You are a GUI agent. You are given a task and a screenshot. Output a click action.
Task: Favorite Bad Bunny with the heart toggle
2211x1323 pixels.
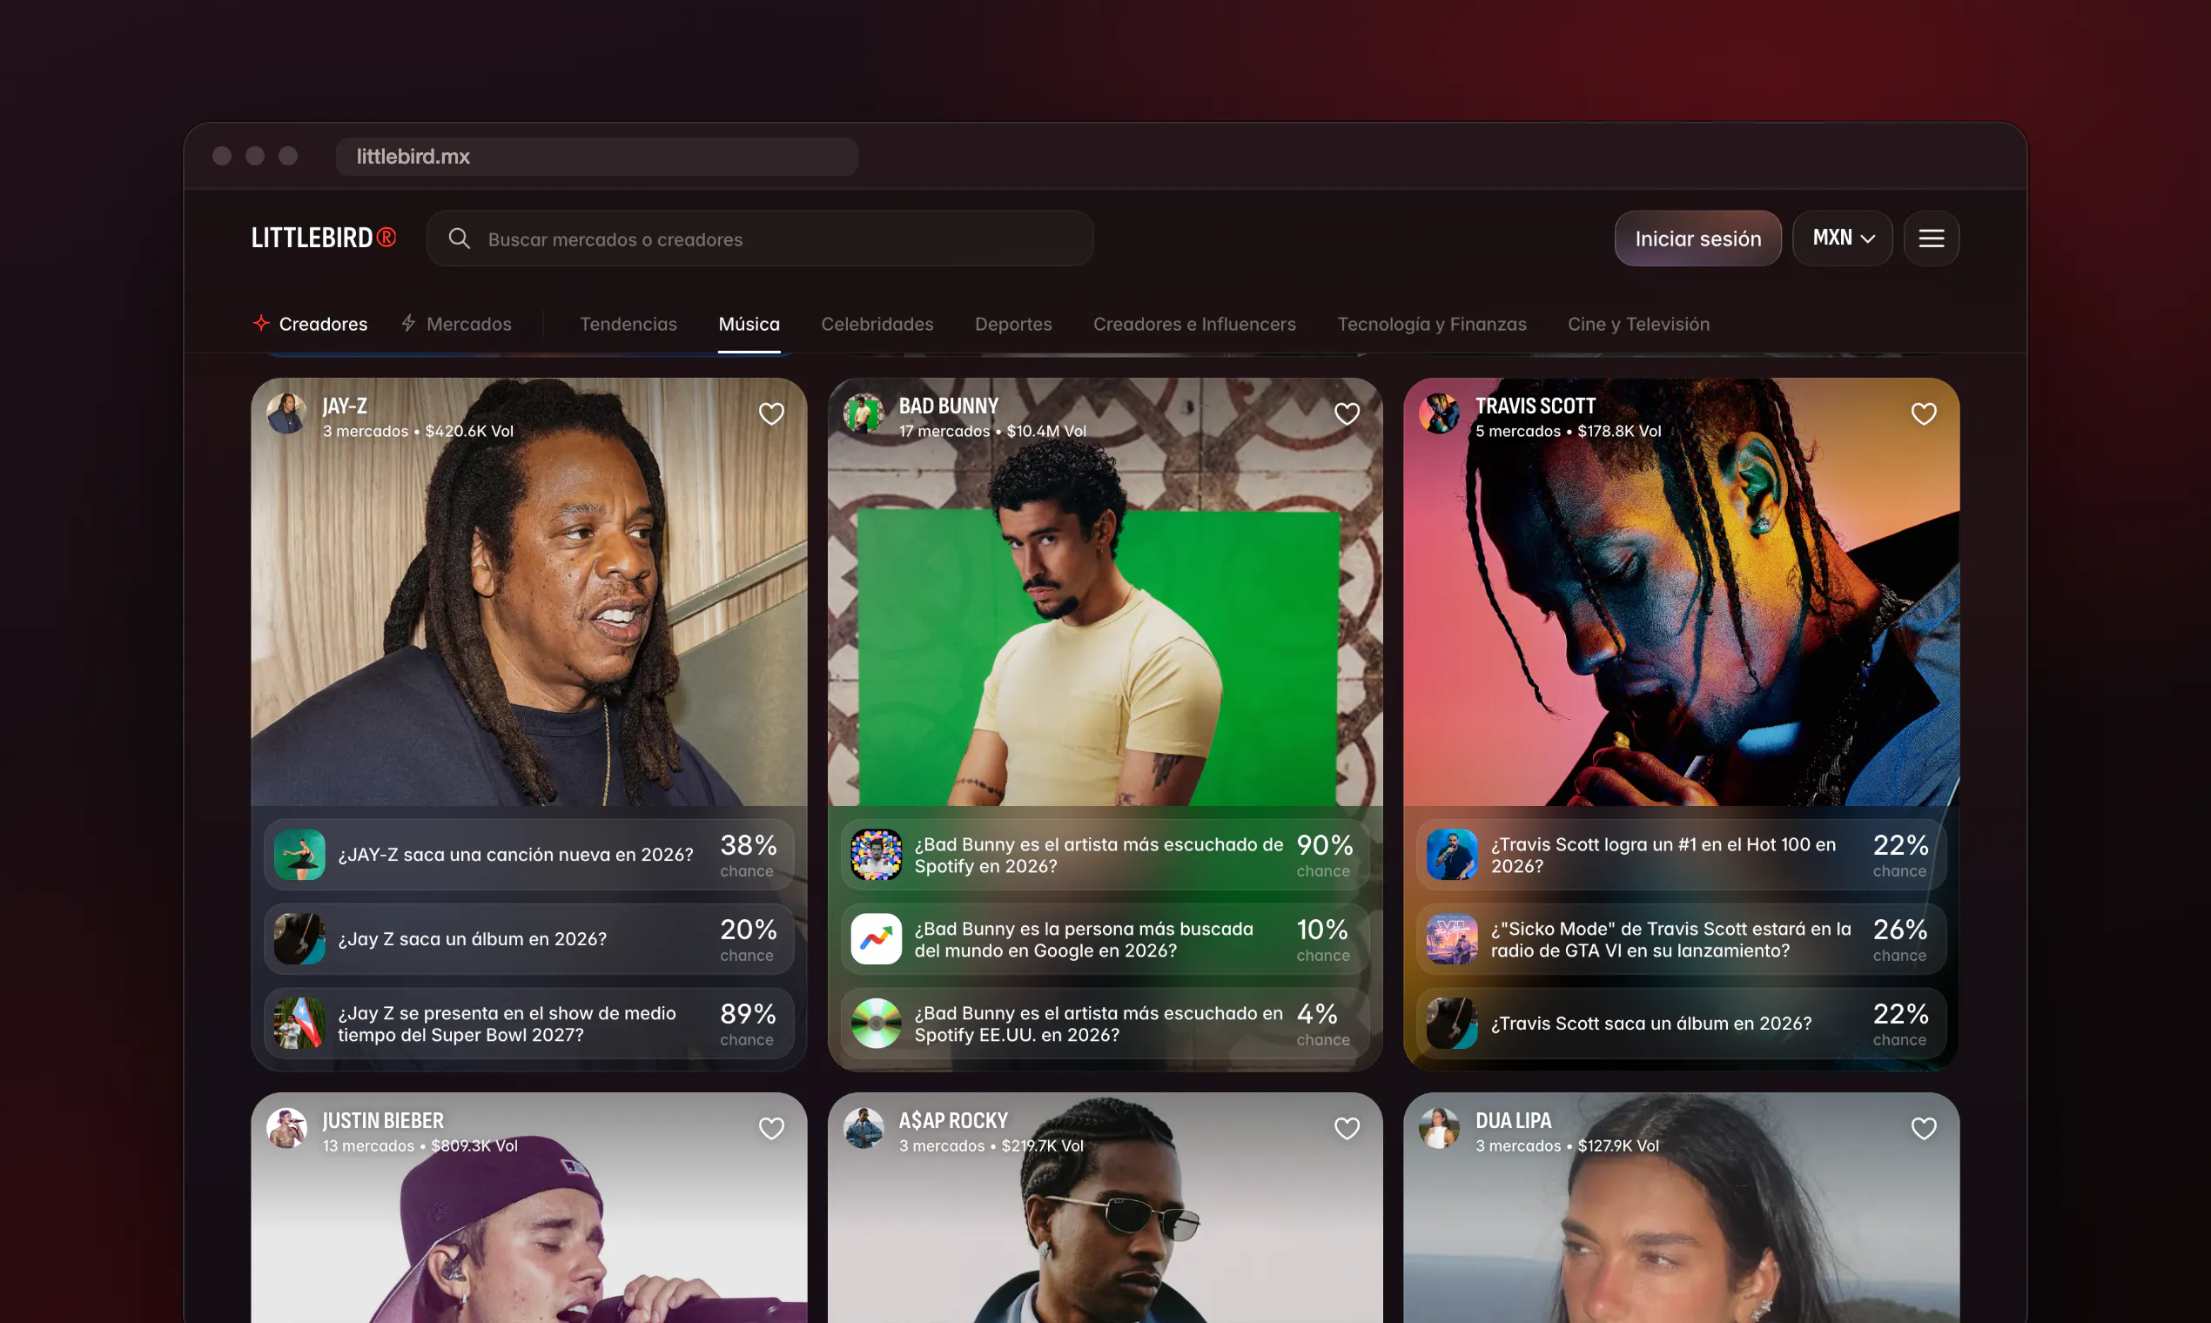1347,414
